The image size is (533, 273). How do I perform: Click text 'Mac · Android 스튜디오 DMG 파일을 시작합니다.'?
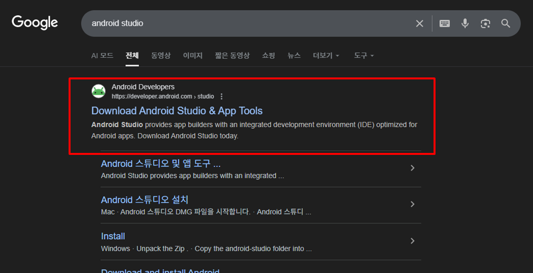(176, 212)
